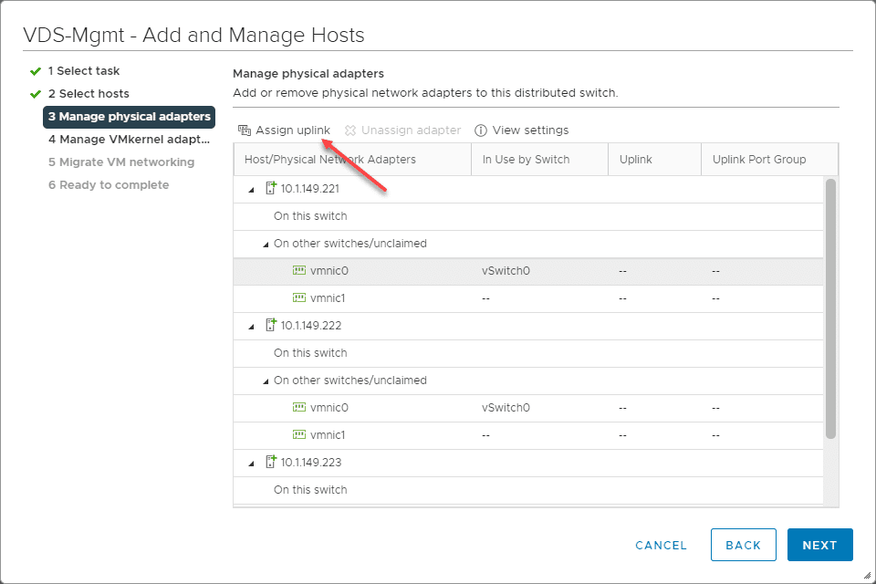Collapse the 10.1.149.222 host tree node

251,327
